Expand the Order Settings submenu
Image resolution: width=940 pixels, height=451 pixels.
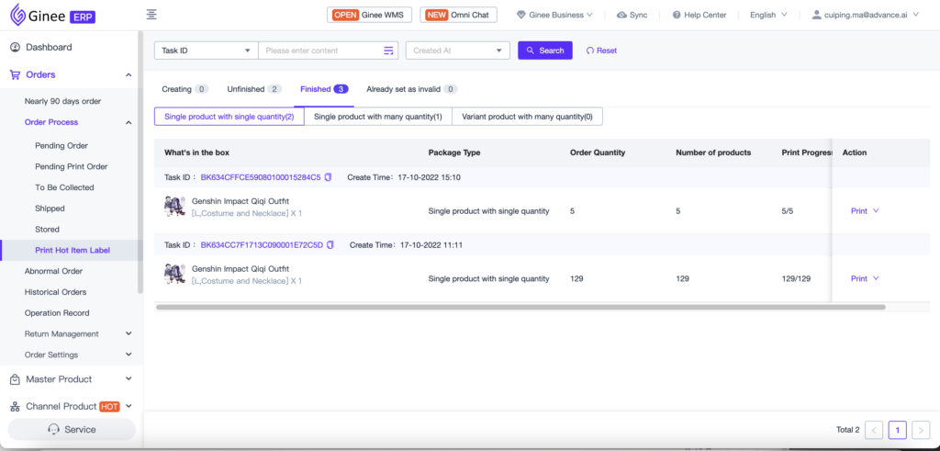(129, 355)
